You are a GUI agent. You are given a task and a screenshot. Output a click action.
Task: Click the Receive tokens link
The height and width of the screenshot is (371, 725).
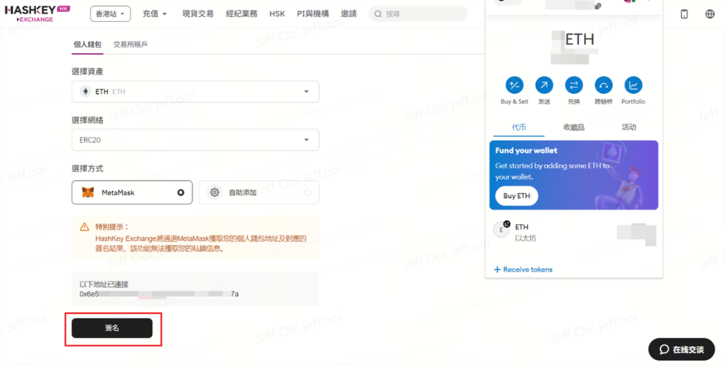528,269
